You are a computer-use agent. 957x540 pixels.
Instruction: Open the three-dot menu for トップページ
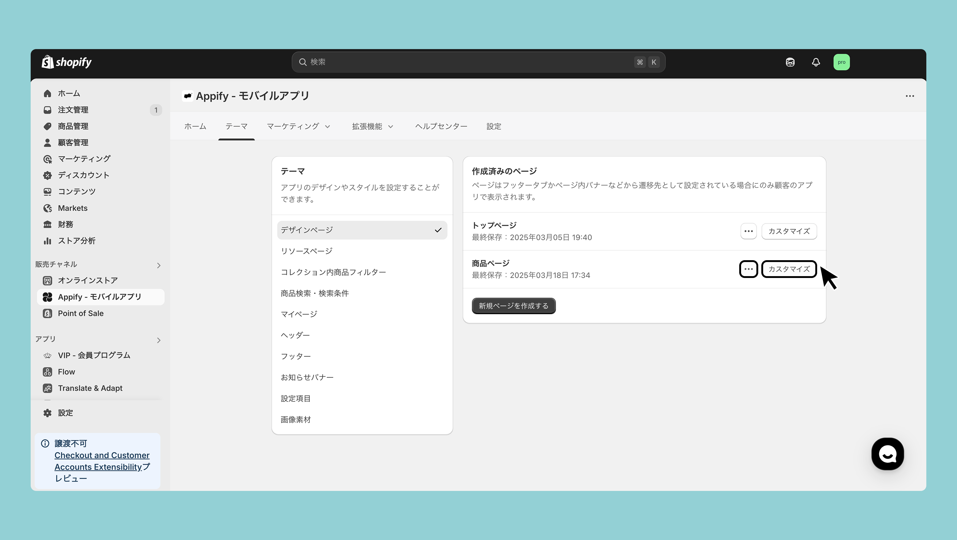[x=748, y=231]
